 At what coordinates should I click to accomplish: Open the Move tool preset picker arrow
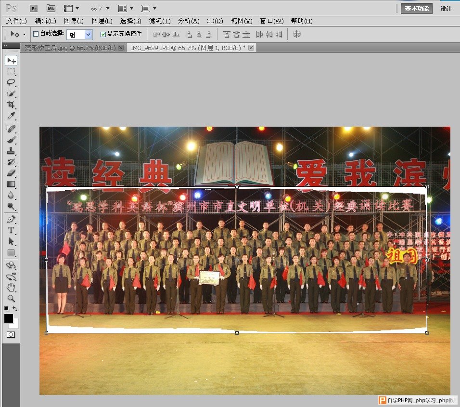(x=24, y=35)
